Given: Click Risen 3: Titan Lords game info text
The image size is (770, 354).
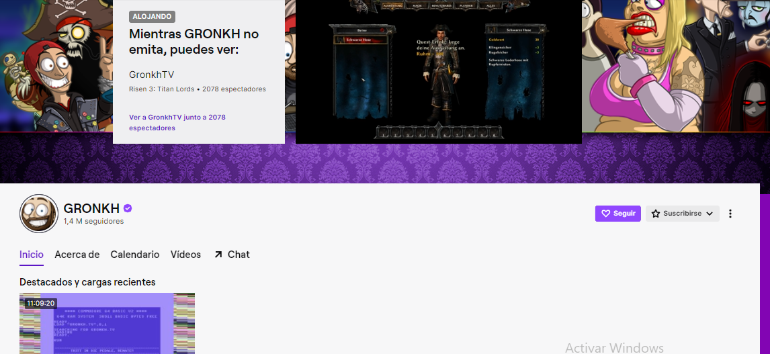Looking at the screenshot, I should coord(161,89).
